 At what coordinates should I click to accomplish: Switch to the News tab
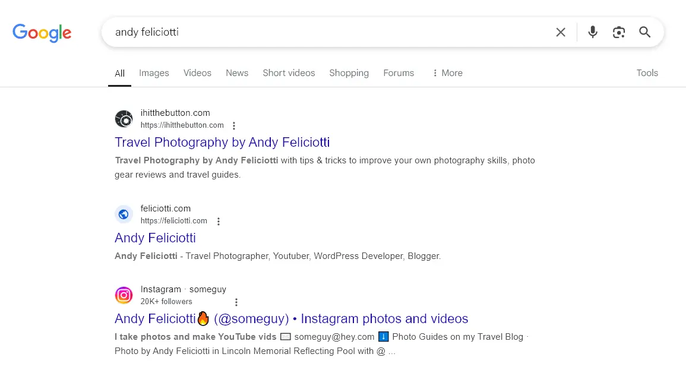[x=237, y=72]
